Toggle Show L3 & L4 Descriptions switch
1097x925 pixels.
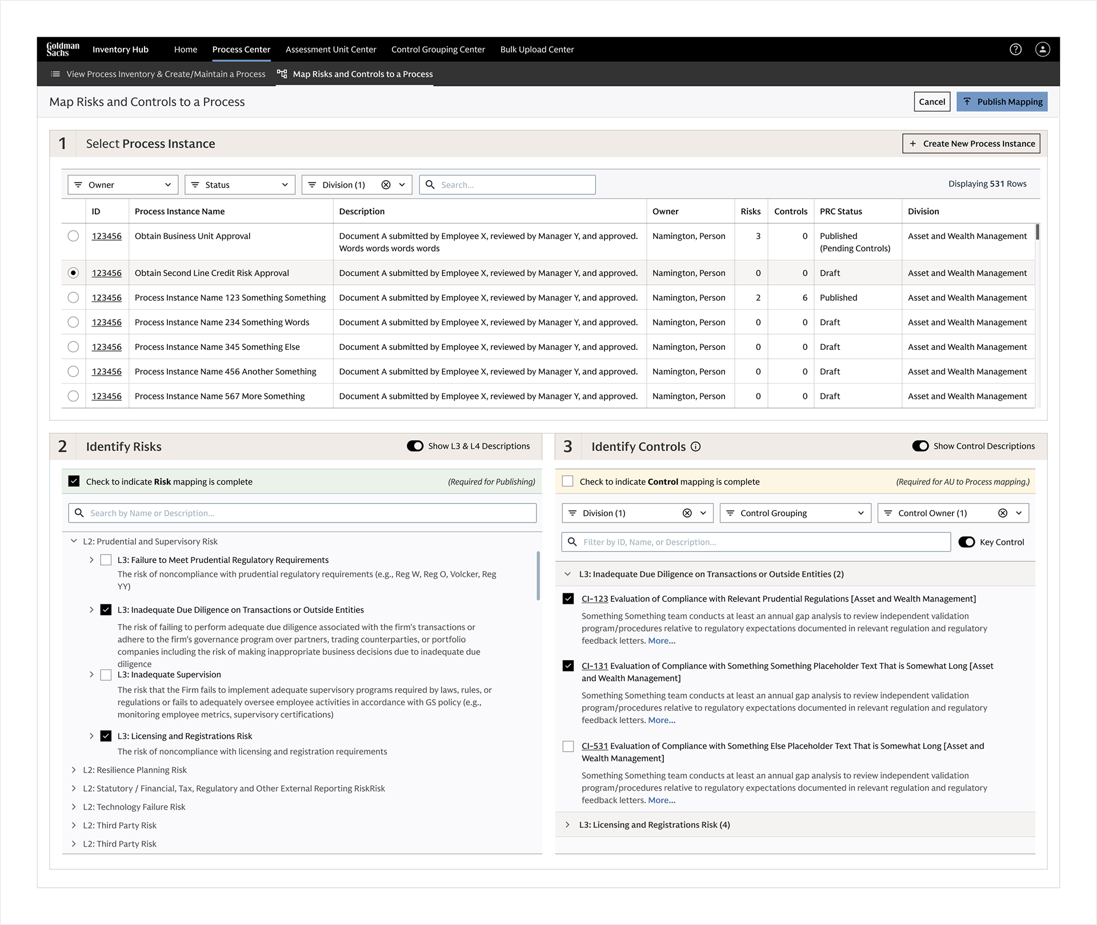[415, 446]
